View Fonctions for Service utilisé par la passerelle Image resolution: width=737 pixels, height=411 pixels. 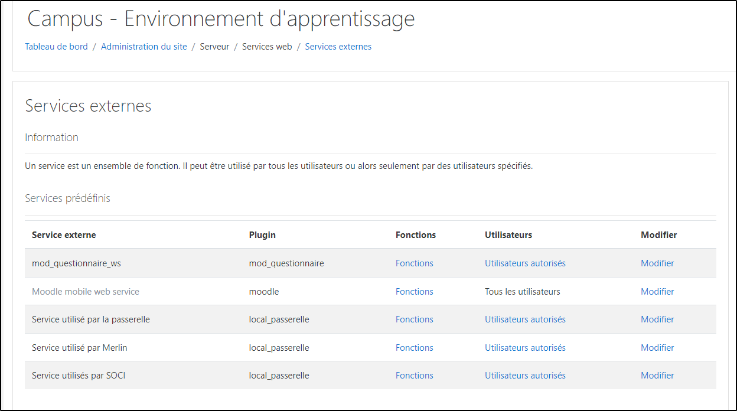click(x=414, y=319)
